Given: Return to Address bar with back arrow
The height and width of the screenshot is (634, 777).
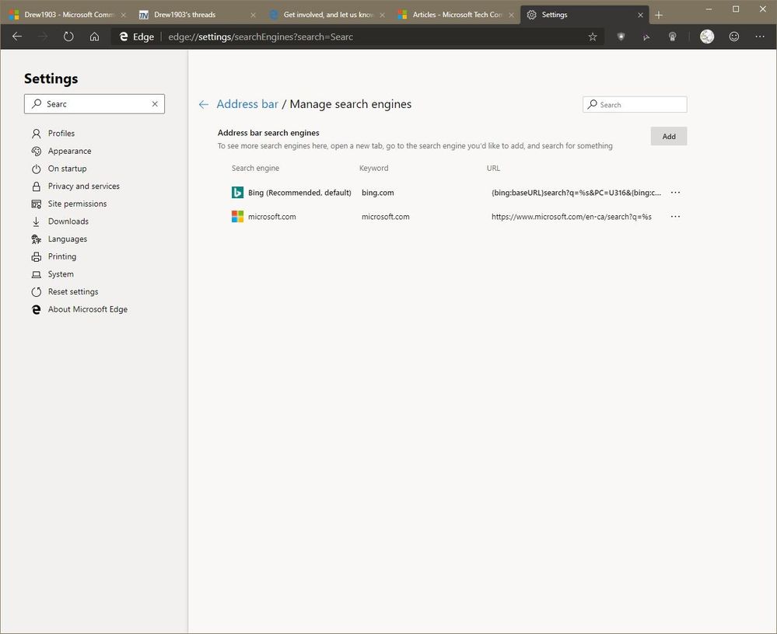Looking at the screenshot, I should click(x=203, y=104).
